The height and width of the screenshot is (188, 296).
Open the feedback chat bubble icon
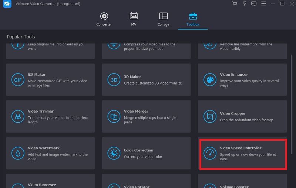[x=254, y=4]
